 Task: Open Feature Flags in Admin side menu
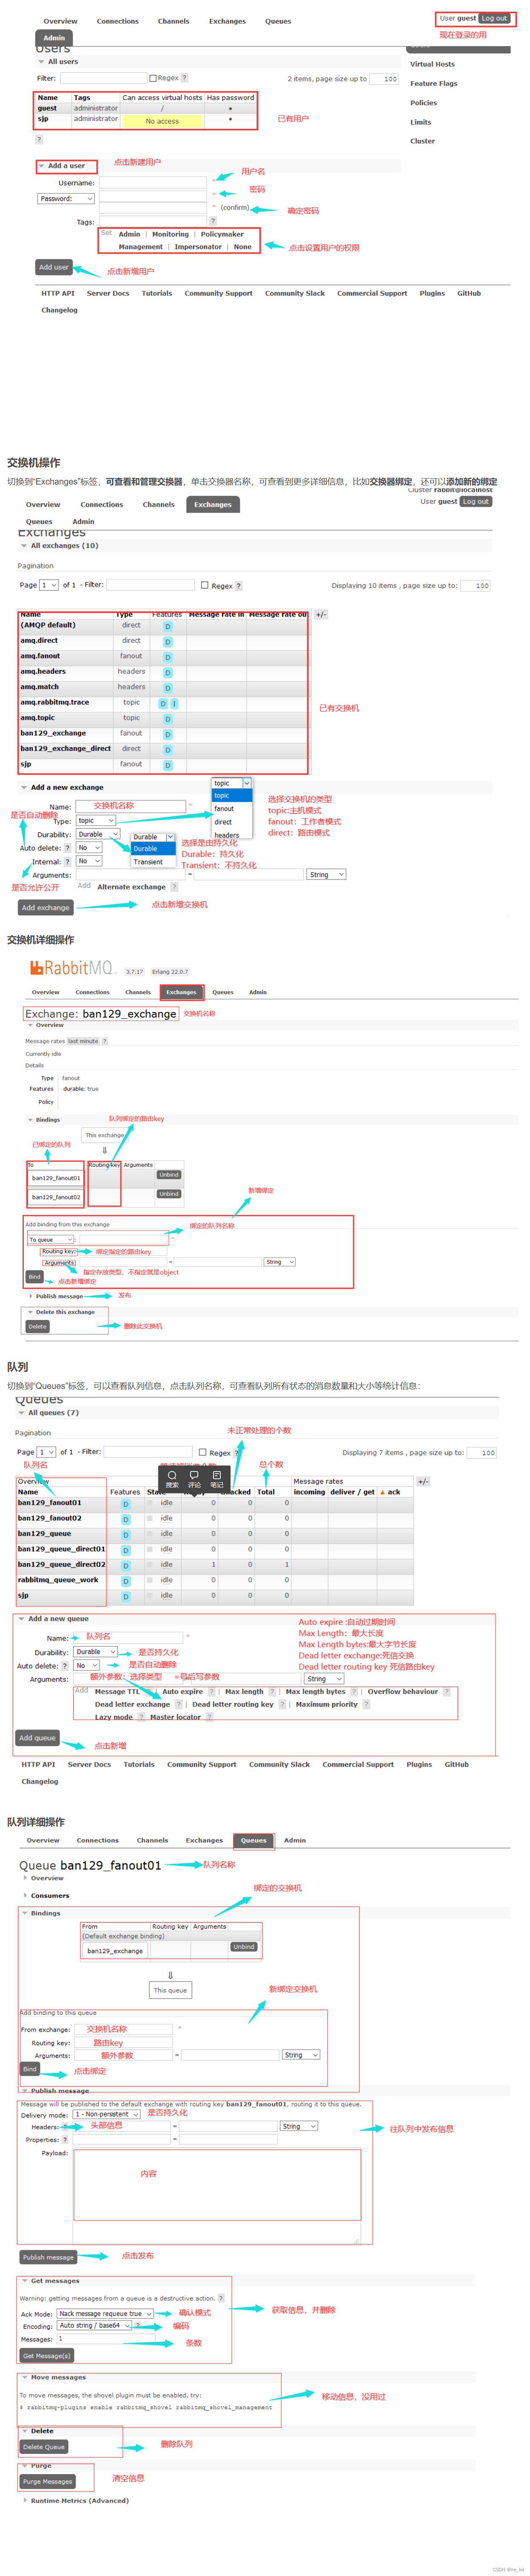[434, 84]
